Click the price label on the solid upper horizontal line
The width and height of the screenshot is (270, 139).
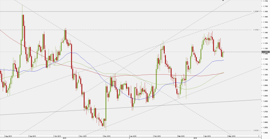pos(256,12)
